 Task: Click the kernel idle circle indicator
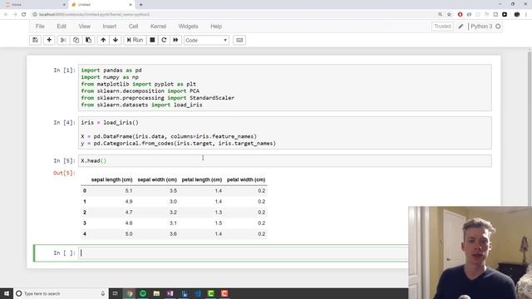[498, 26]
